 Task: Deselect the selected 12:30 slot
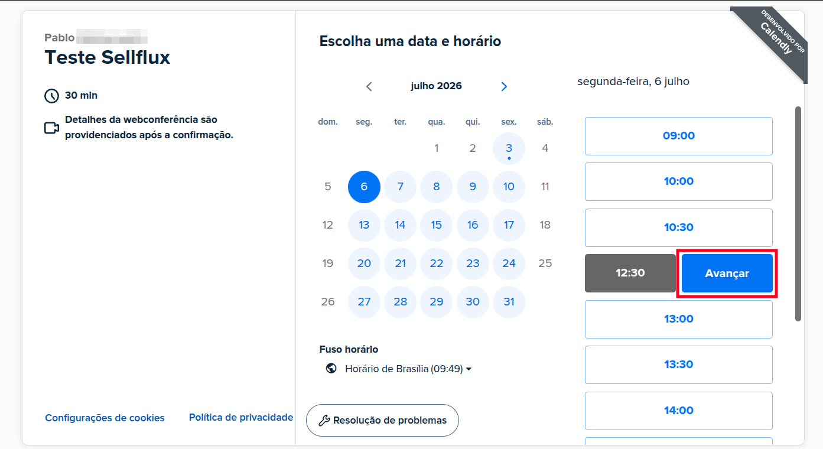click(630, 274)
